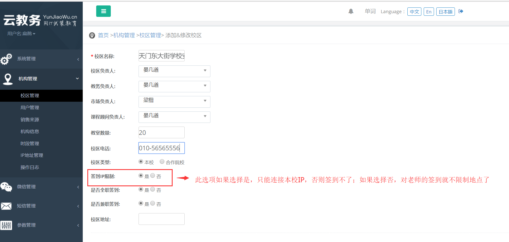Set 是否兼职签到 to 否

click(x=153, y=203)
